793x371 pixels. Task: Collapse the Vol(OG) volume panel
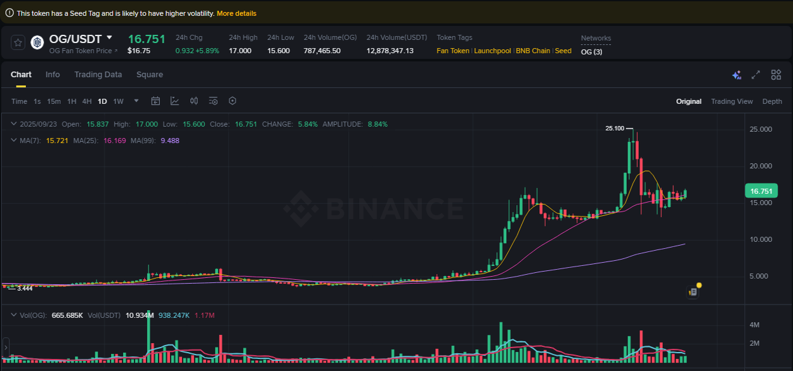[14, 315]
